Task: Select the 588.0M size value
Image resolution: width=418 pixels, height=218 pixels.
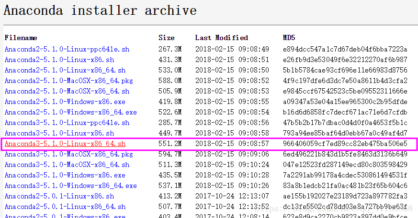Action: pyautogui.click(x=170, y=81)
